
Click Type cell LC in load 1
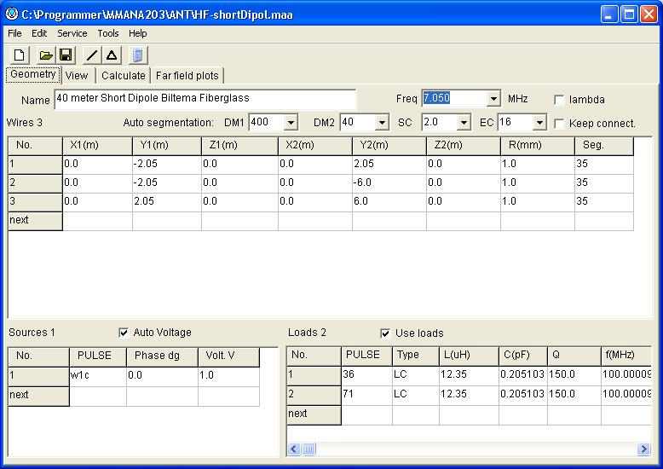(416, 375)
